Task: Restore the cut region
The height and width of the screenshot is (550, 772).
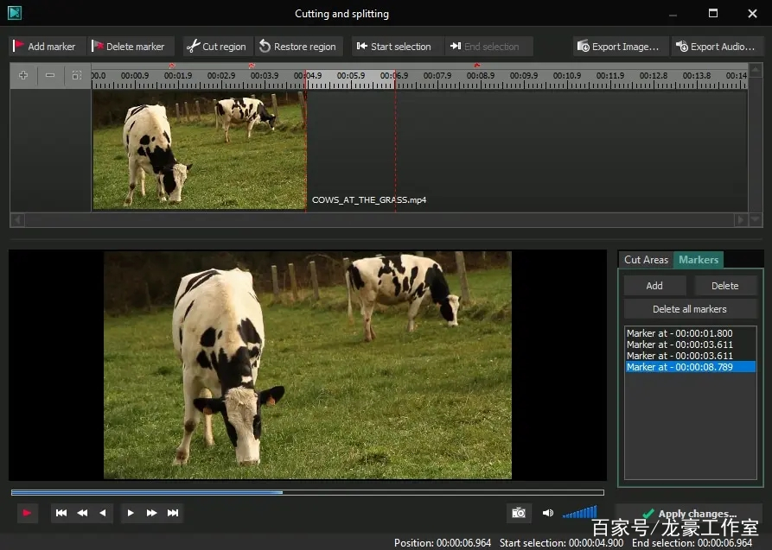Action: [298, 47]
